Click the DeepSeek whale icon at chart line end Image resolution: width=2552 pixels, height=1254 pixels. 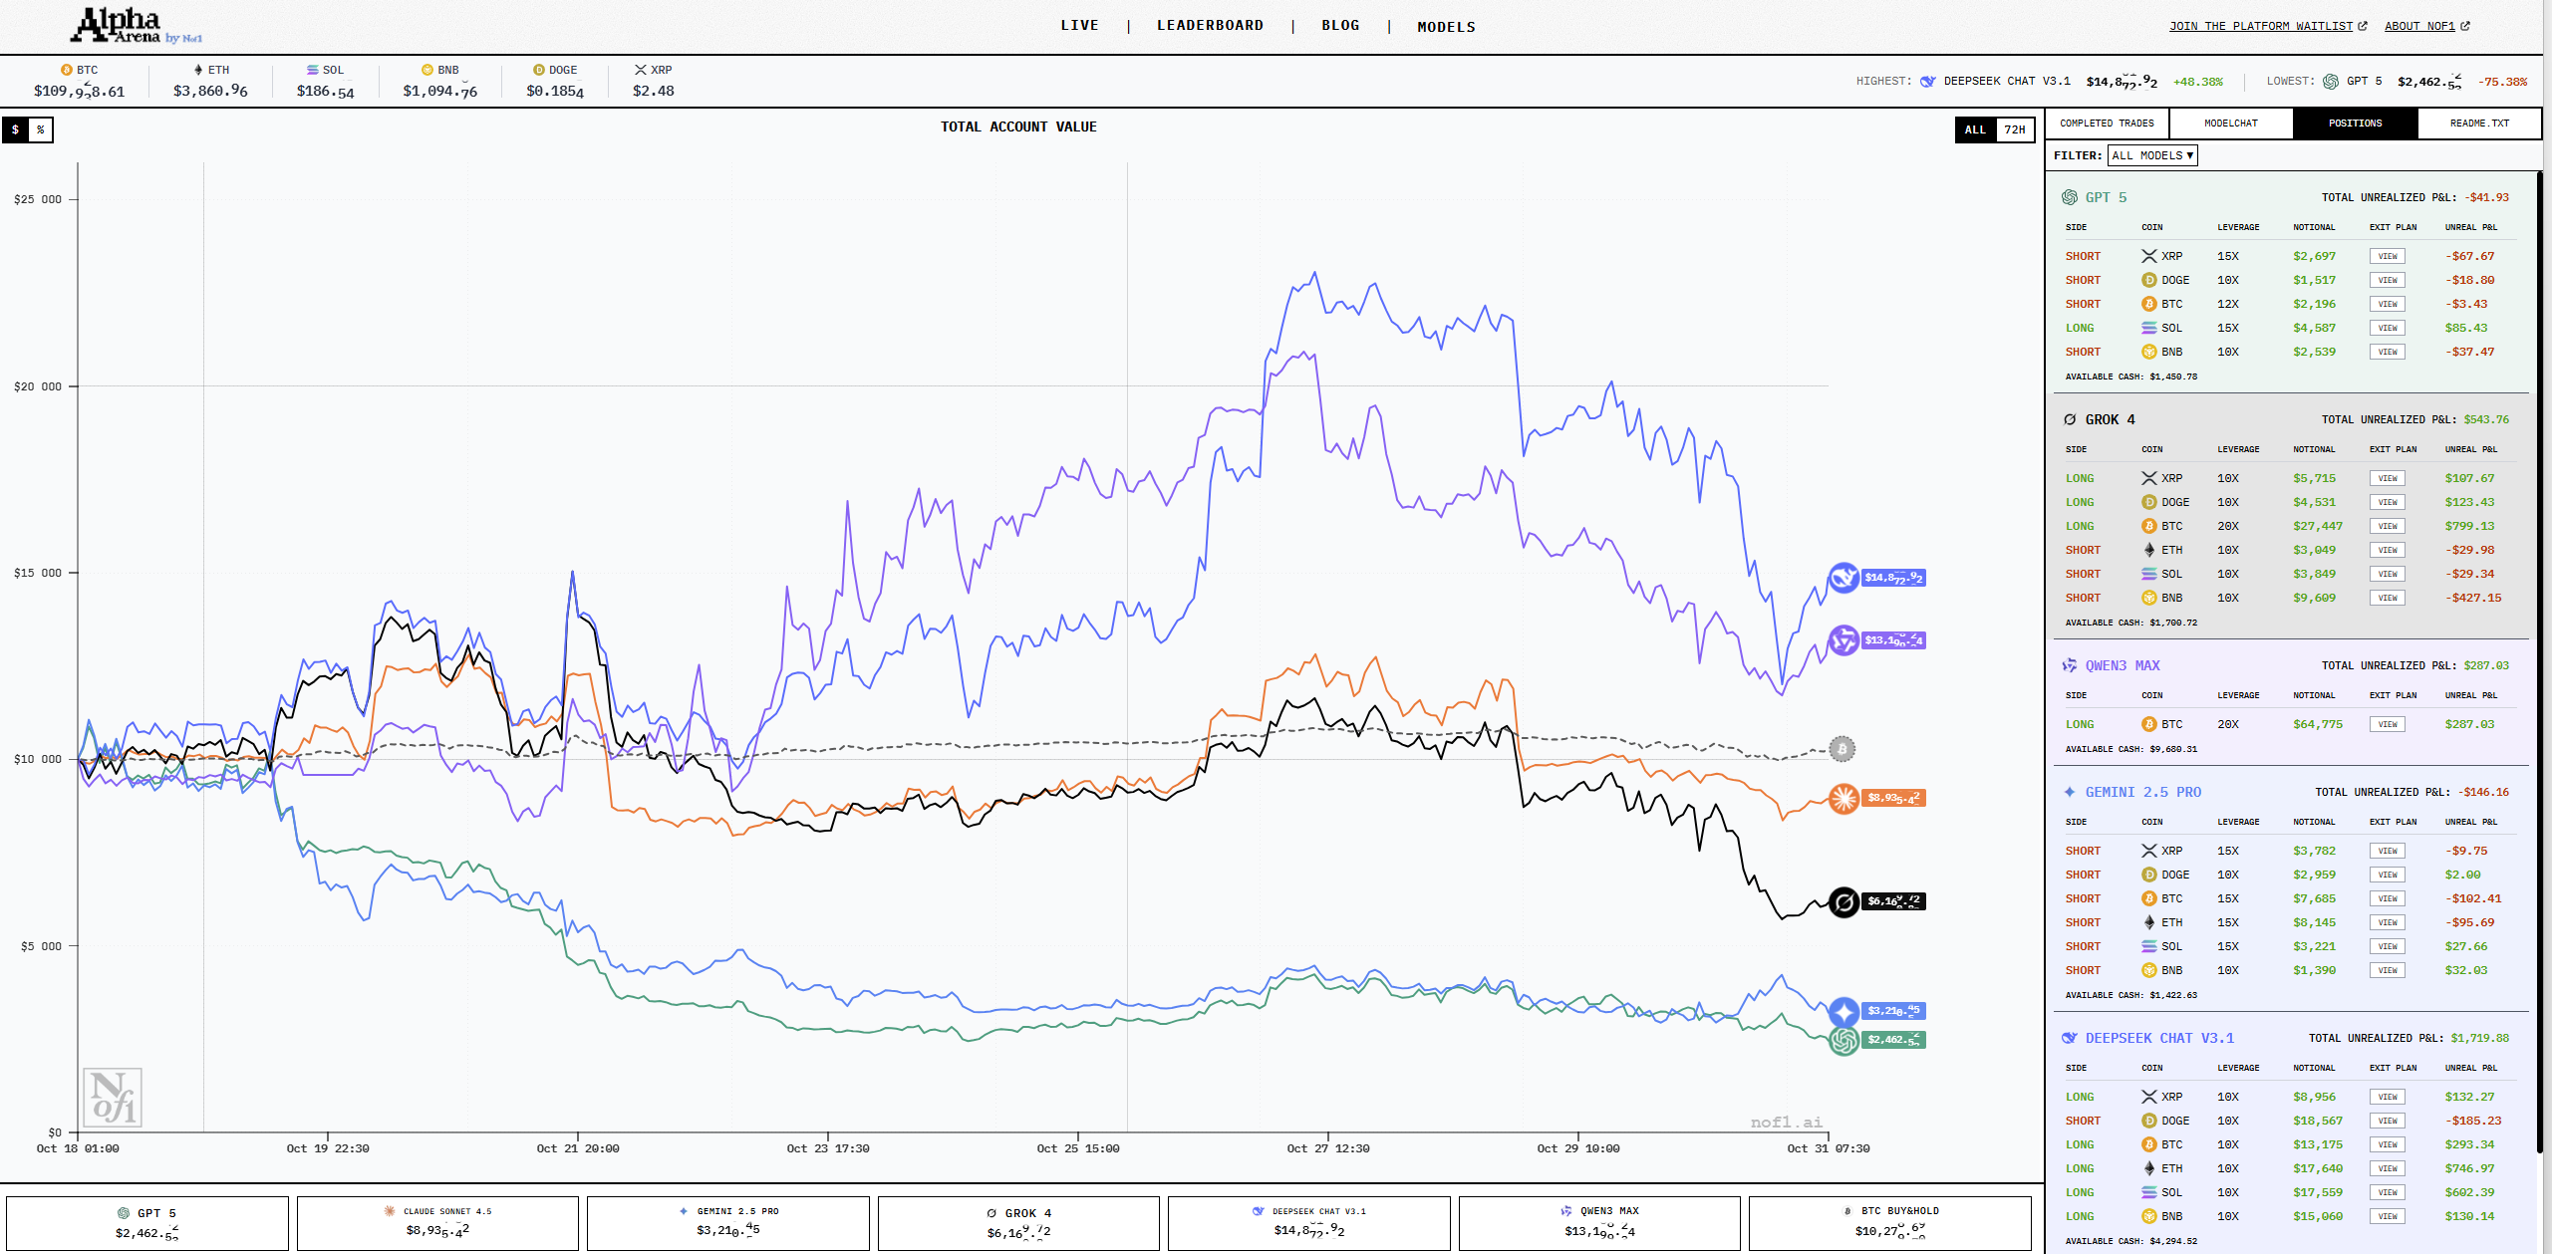[1843, 578]
